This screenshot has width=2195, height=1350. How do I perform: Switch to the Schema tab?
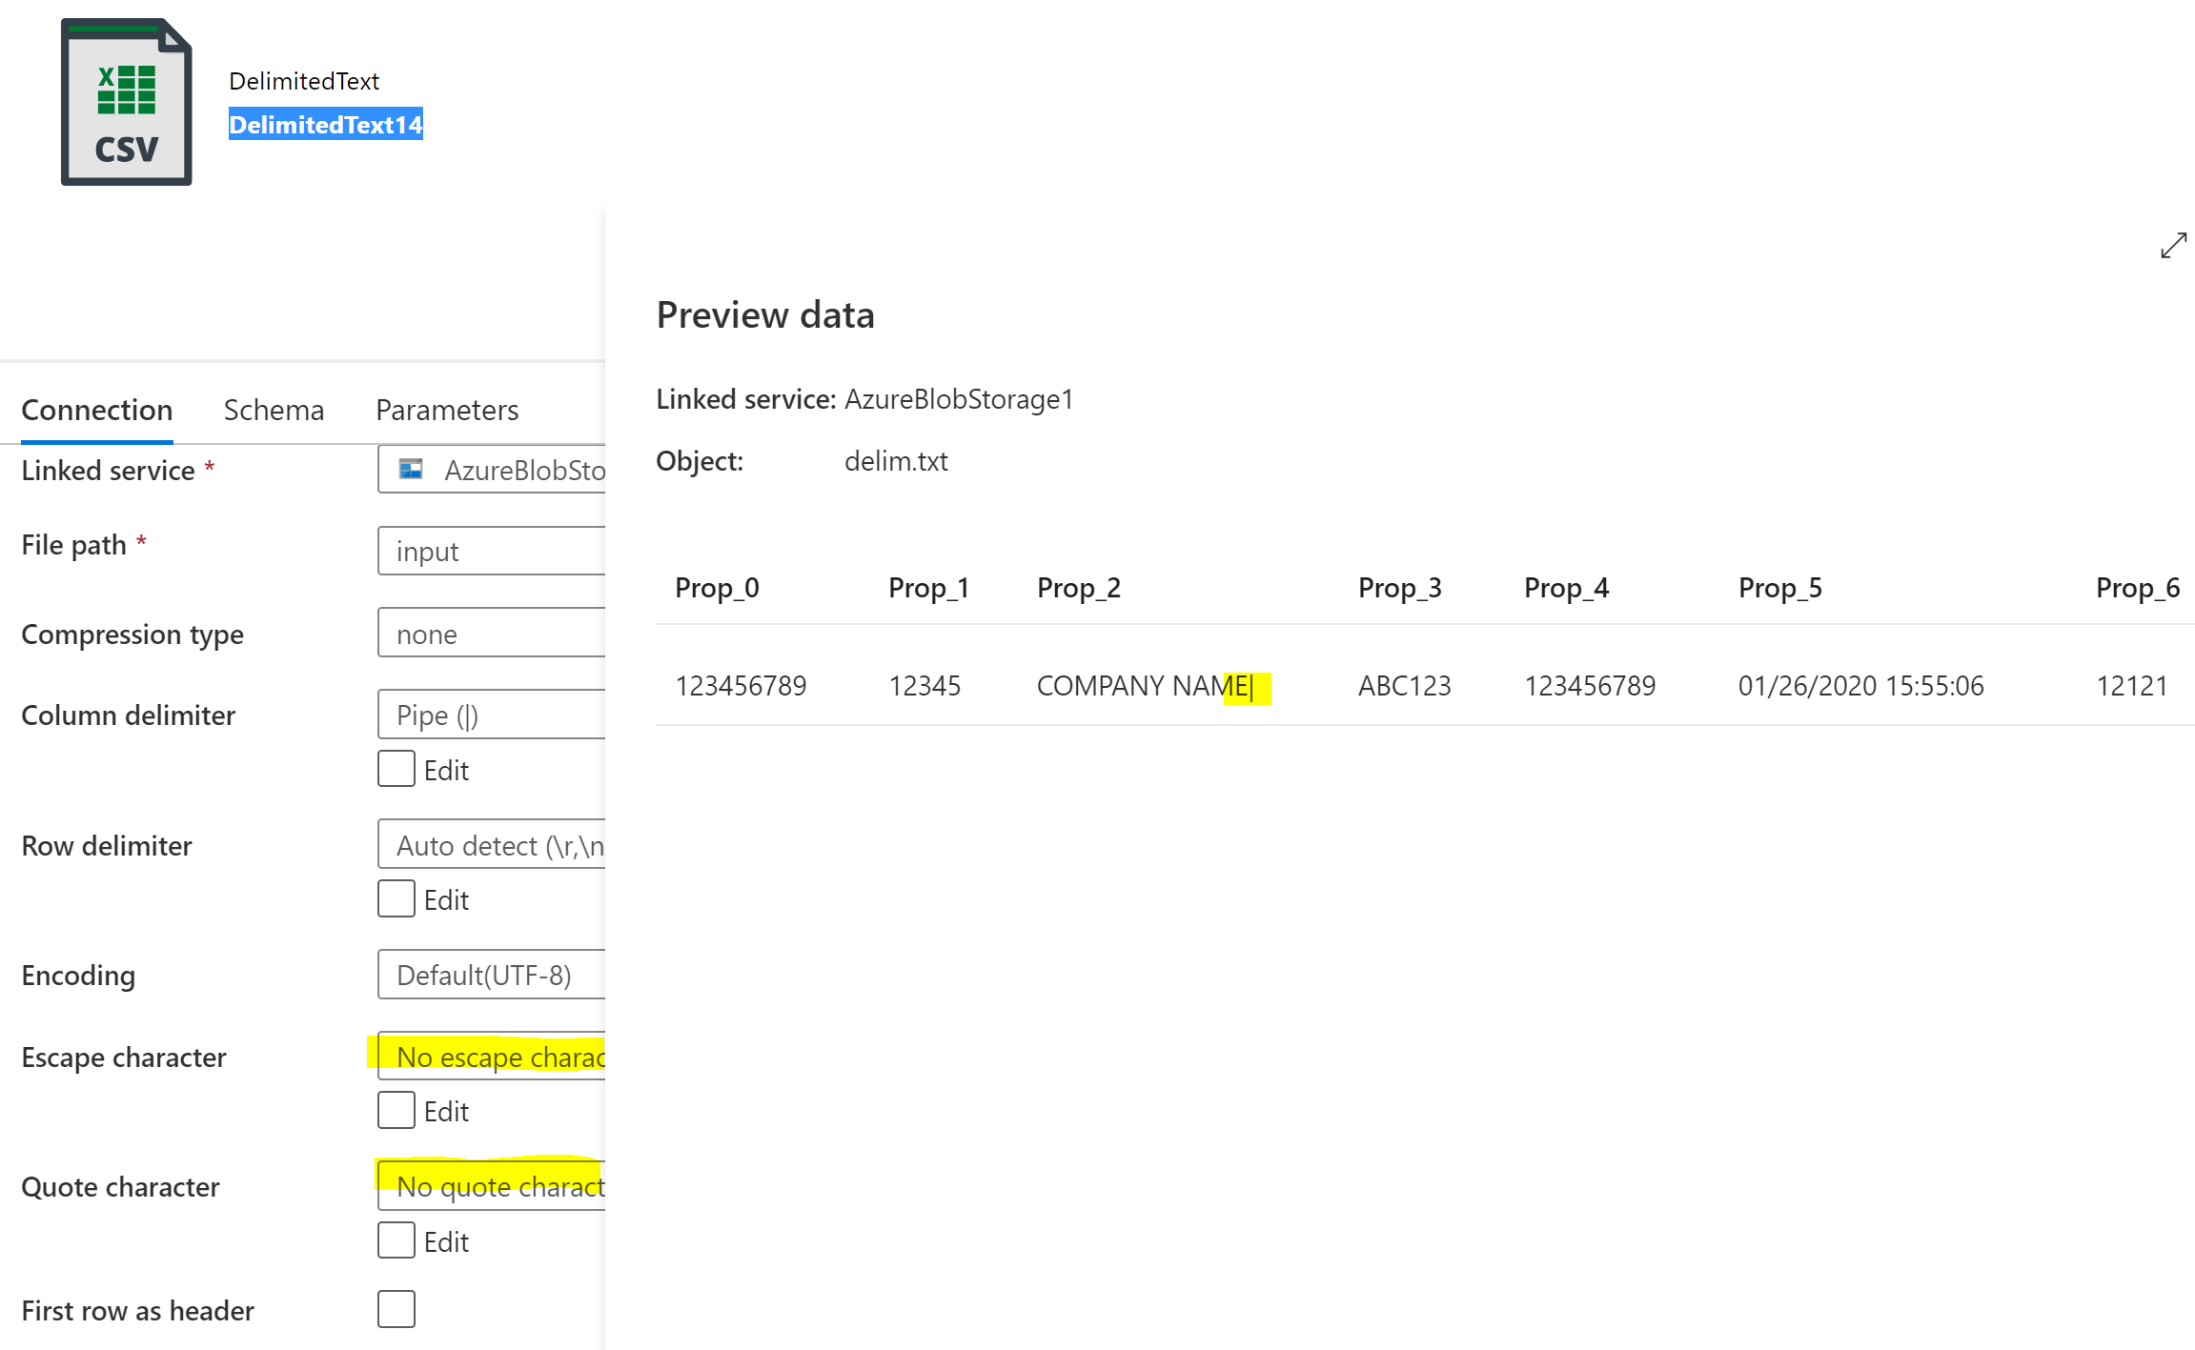point(274,410)
